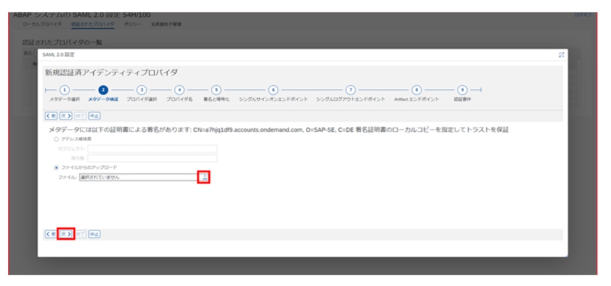This screenshot has height=286, width=611.
Task: Go to wizard step 1 メタデータ選択
Action: 65,89
